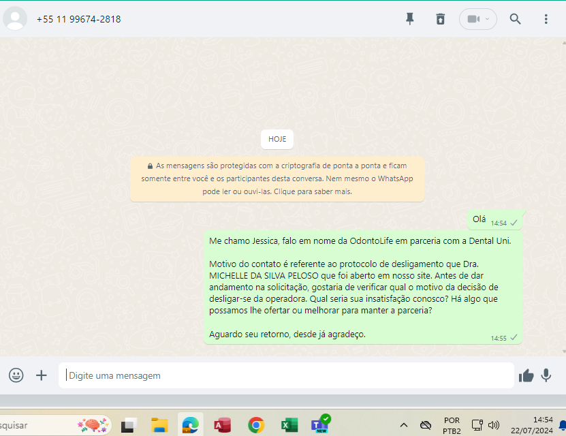Switch to Microsoft Edge in the taskbar

coord(191,425)
